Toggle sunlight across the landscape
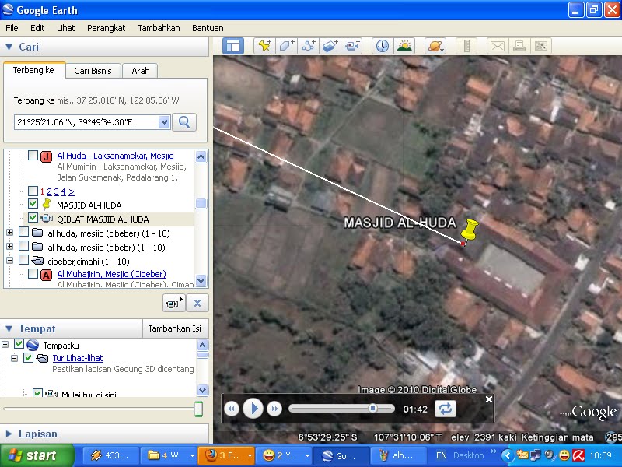 point(404,46)
